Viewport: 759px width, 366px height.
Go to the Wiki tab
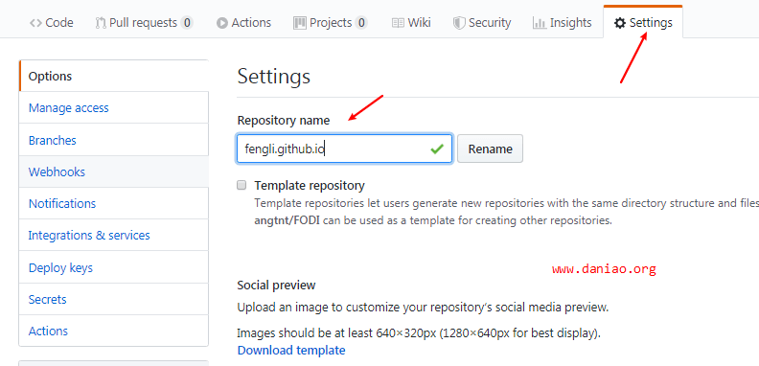coord(411,23)
